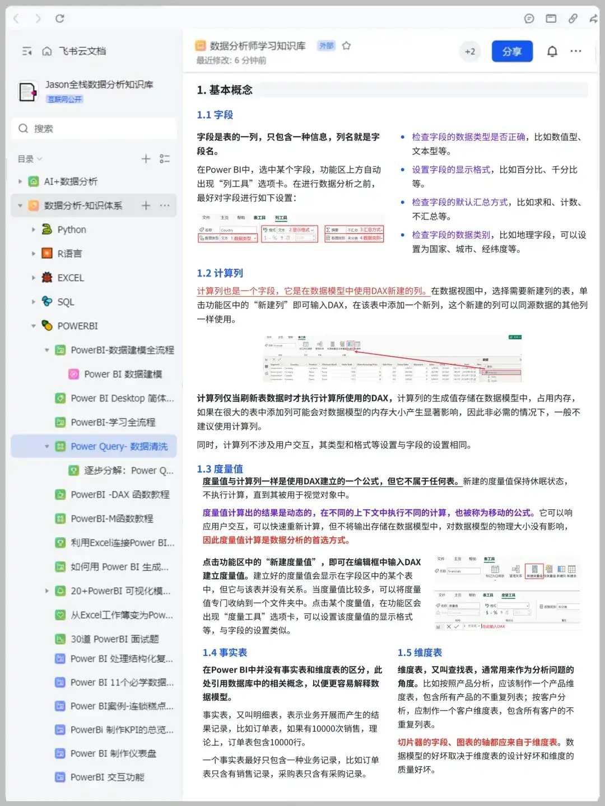Click the copy link icon in the top toolbar
605x806 pixels.
click(x=573, y=18)
